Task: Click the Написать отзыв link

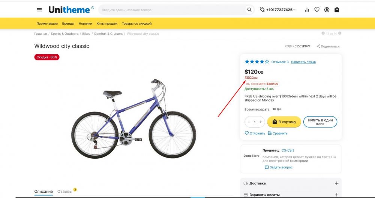Action: coord(303,62)
